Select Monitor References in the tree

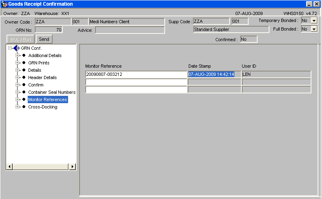coord(48,99)
